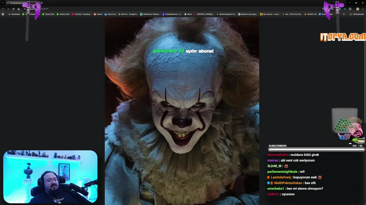Open the ikas - Enter Your Store bookmark
366x205 pixels.
[292, 14]
